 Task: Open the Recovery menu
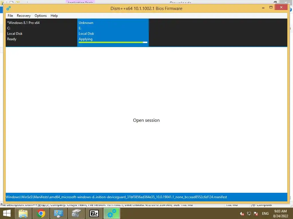23,16
